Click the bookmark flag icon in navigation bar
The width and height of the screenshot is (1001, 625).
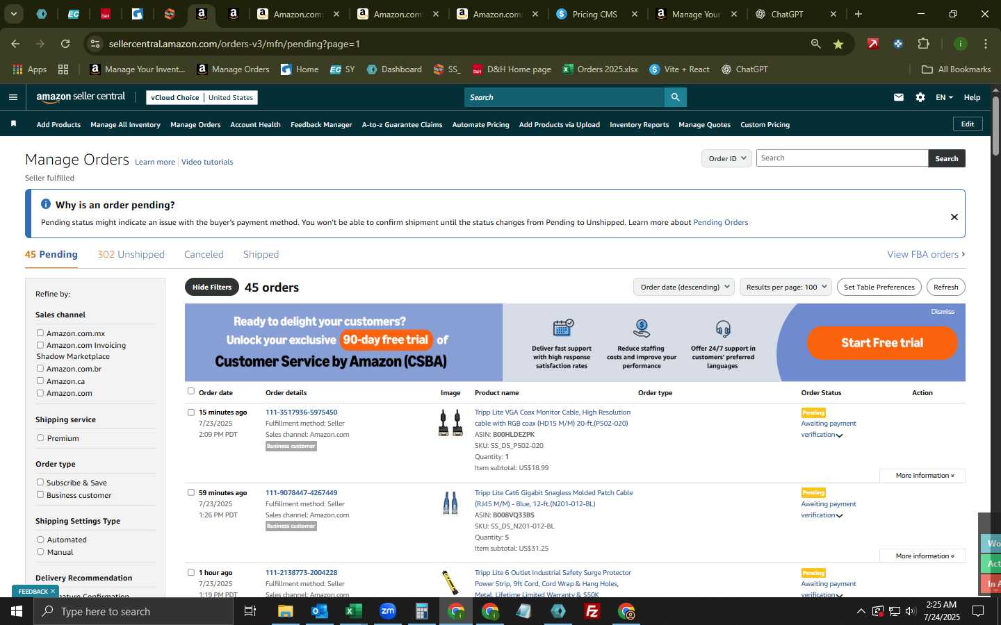pyautogui.click(x=13, y=124)
